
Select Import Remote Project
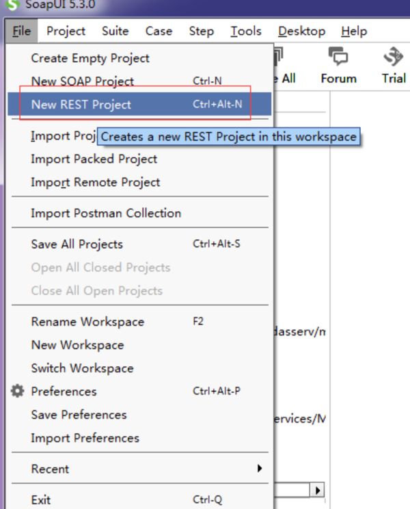tap(95, 182)
